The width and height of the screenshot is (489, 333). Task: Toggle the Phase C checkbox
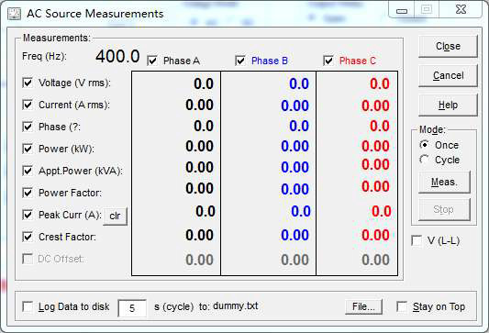328,61
